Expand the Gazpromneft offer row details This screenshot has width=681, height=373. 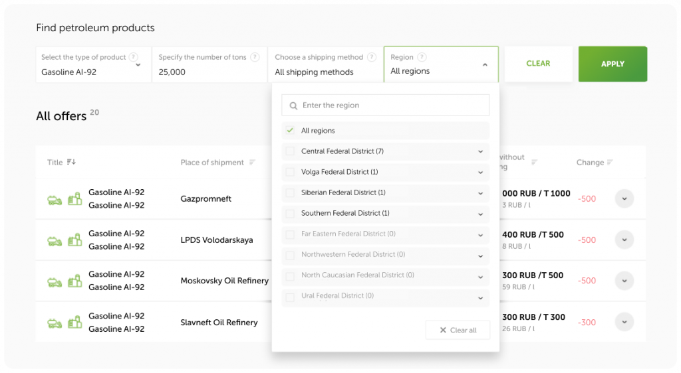tap(624, 199)
